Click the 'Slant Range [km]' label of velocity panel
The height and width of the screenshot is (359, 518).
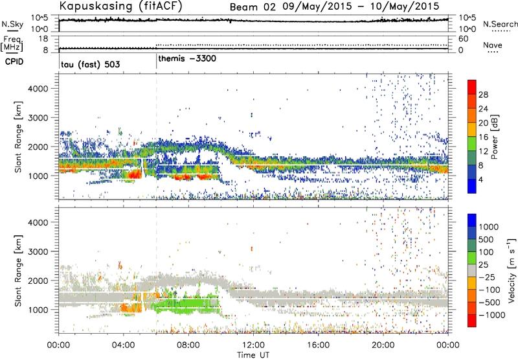pyautogui.click(x=18, y=270)
